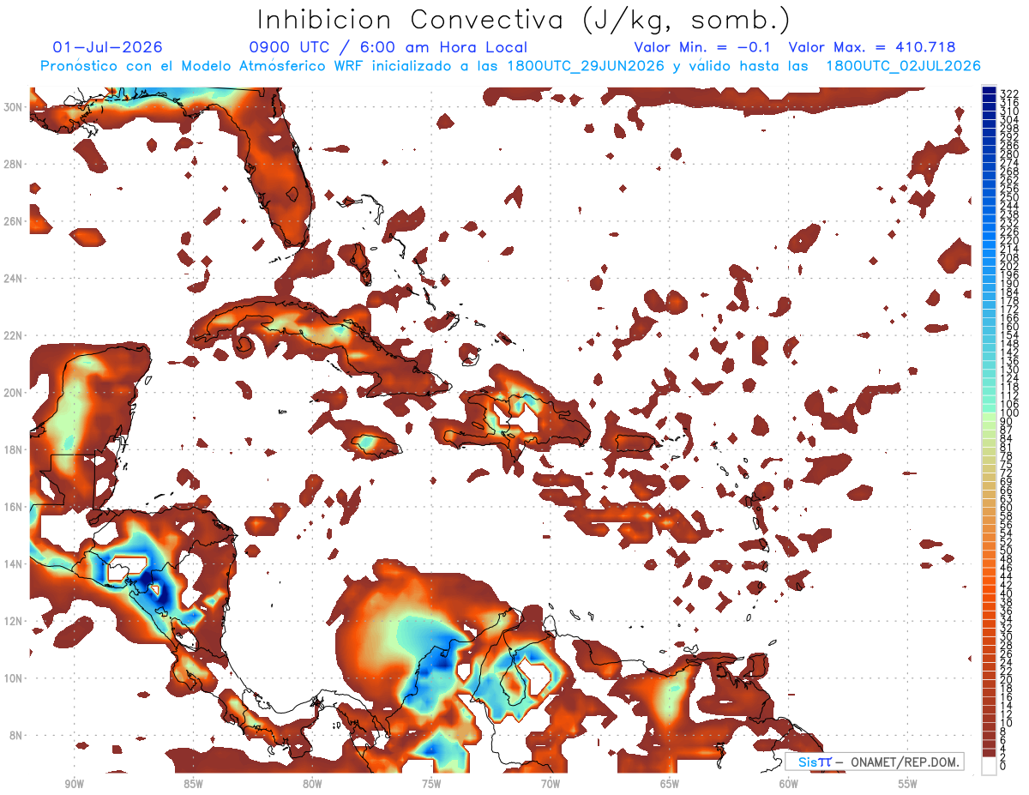Click the time '0900 UTC / 6:00 am Hora Local'
Screen dimensions: 1029x795
(388, 48)
